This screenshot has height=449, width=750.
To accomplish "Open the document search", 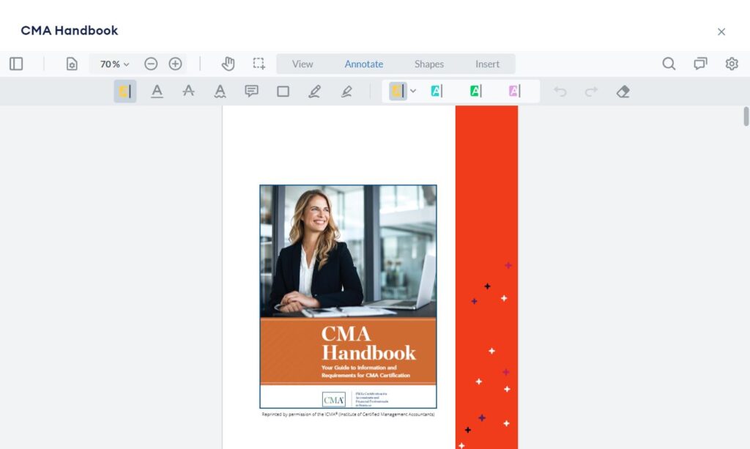I will [669, 64].
